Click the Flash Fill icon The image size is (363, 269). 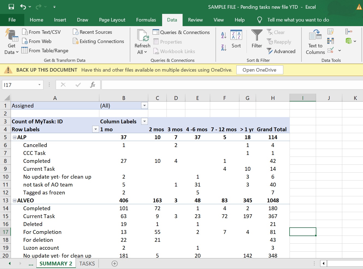[331, 32]
